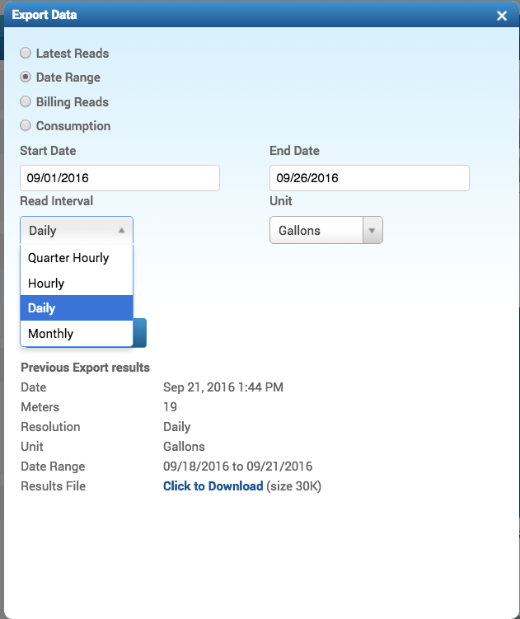Screen dimensions: 520x619
Task: Click the Read Interval field label
Action: pos(57,201)
